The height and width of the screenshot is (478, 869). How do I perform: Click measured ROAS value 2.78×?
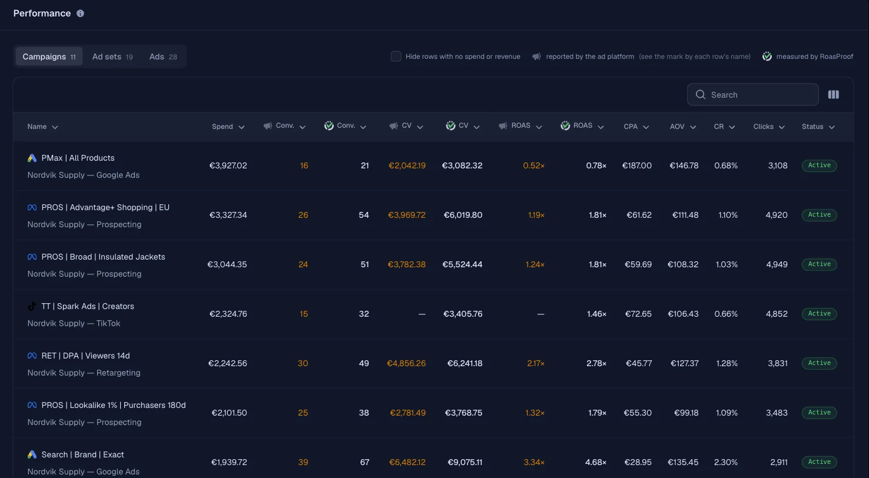click(x=596, y=364)
